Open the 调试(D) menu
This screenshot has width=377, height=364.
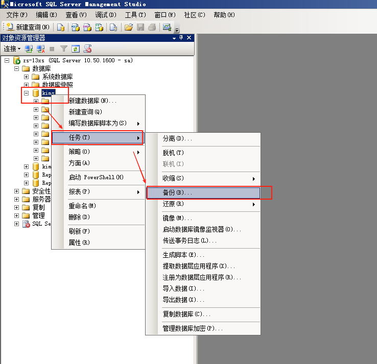pos(106,15)
